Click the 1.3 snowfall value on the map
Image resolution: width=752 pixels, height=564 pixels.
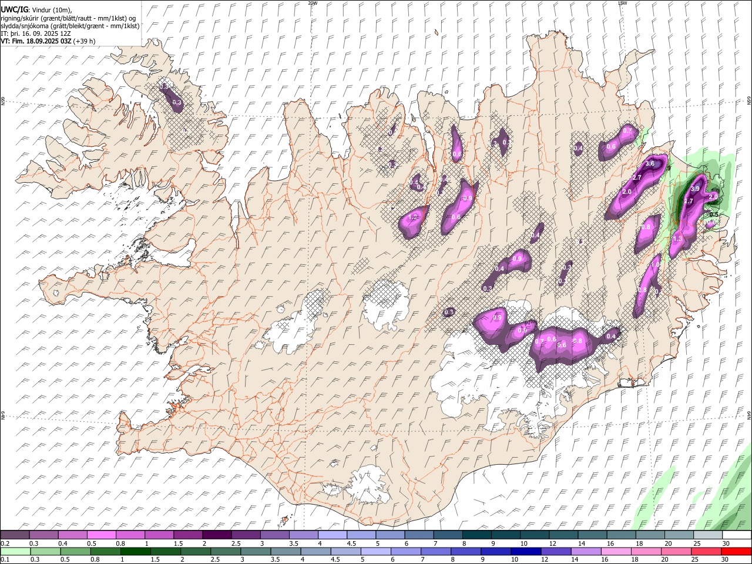coord(677,239)
